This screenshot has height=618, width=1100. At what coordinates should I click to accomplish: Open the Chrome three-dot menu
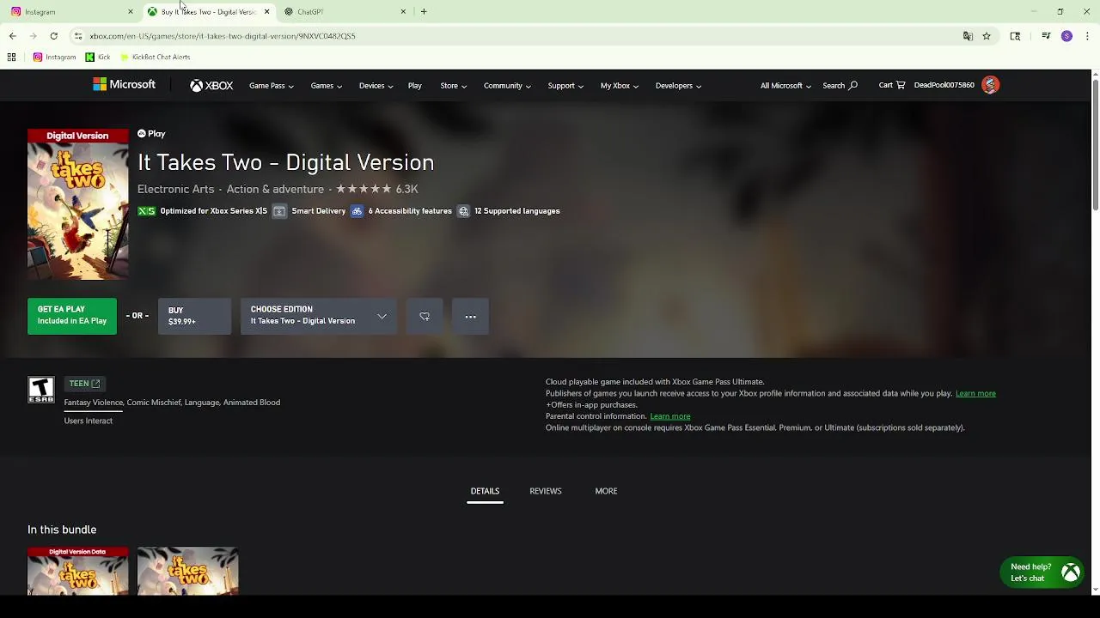[x=1087, y=36]
